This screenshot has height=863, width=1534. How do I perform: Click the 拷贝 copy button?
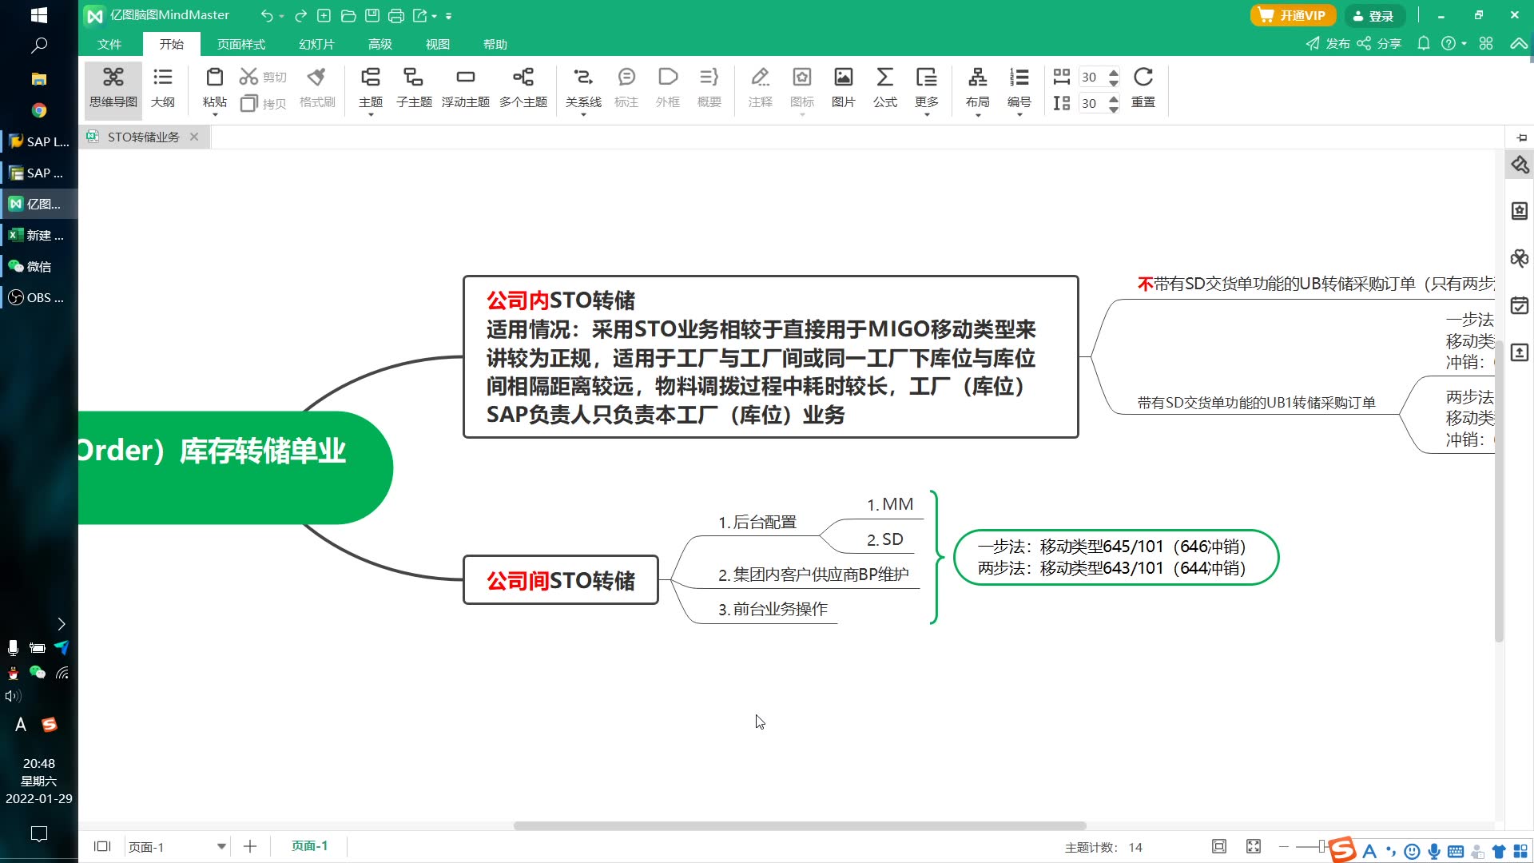262,103
